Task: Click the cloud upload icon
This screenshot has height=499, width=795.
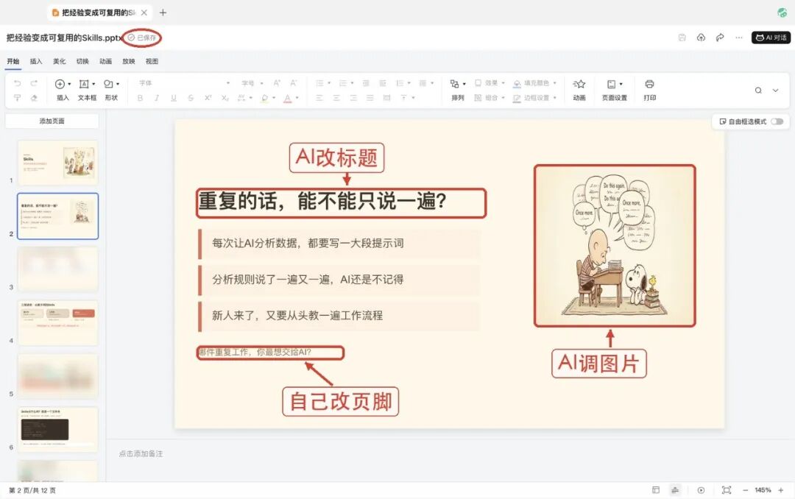Action: point(701,38)
